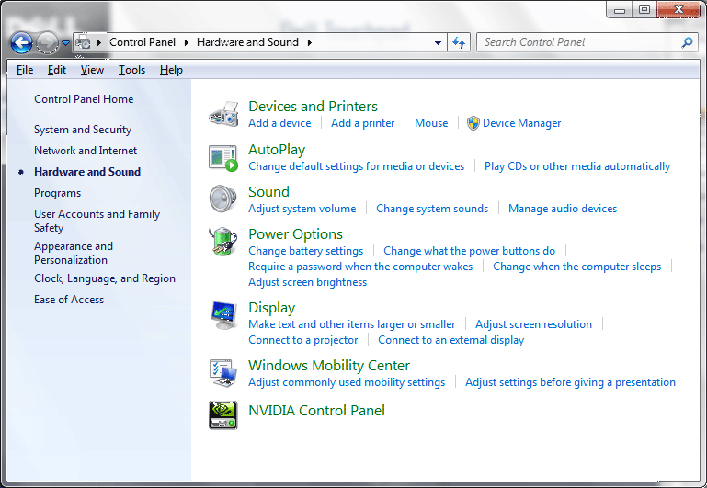Open User Accounts and Family Safety
The width and height of the screenshot is (707, 488).
pos(97,221)
